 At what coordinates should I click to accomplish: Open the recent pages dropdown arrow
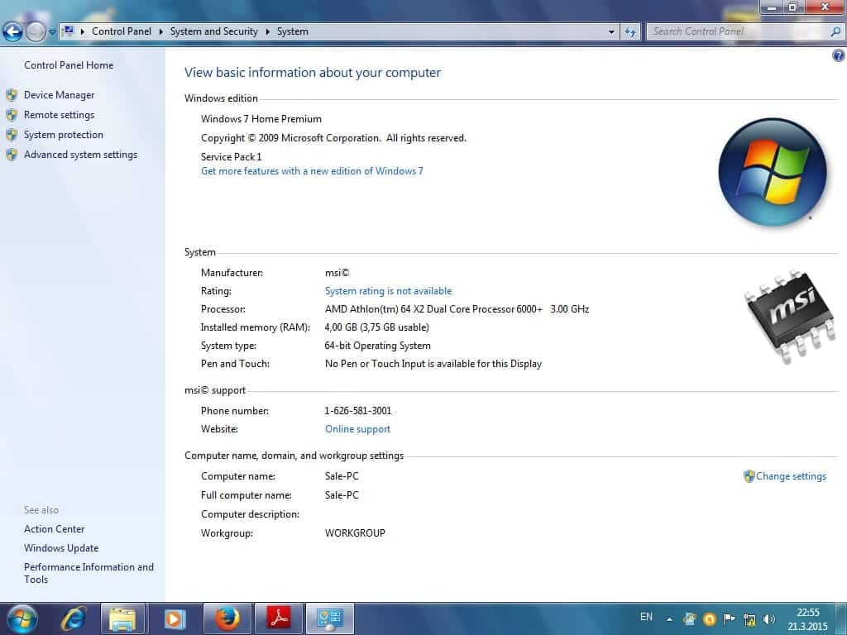click(x=52, y=32)
